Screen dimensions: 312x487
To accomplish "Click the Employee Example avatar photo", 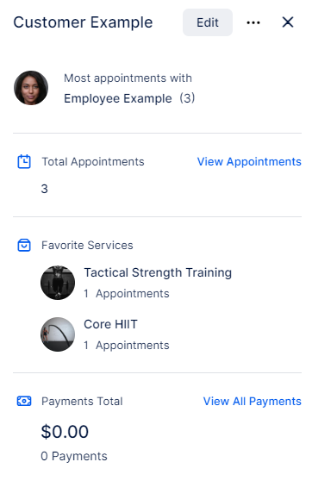I will click(31, 88).
